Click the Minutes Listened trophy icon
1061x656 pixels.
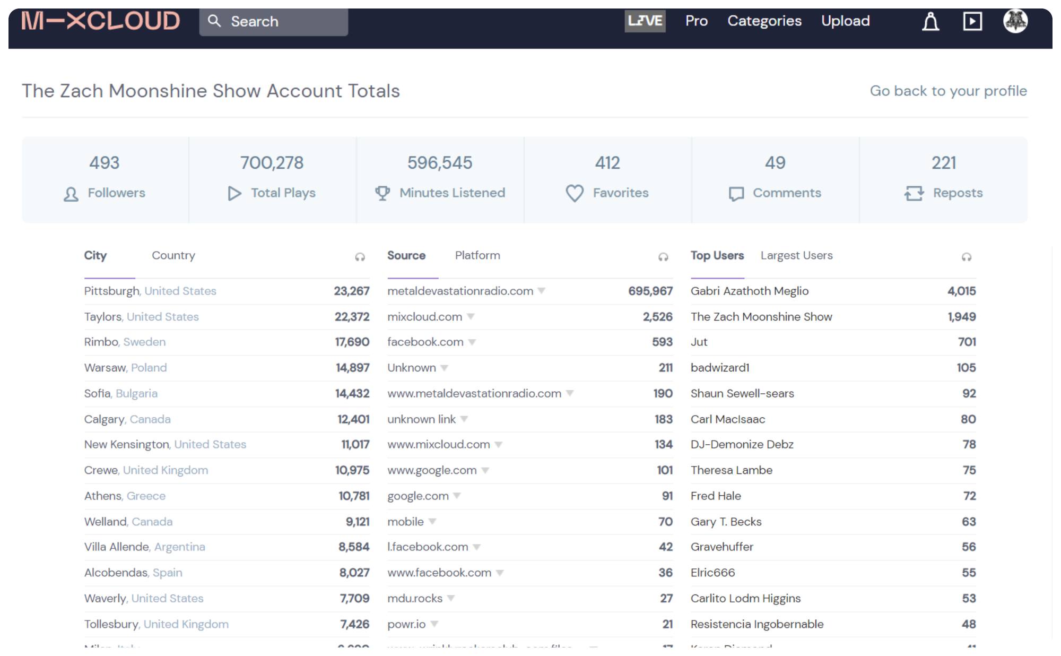pos(382,193)
